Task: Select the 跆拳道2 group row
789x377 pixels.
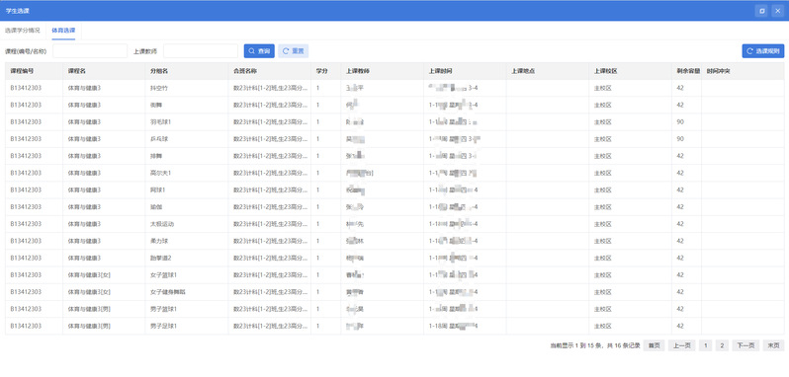Action: (394, 258)
